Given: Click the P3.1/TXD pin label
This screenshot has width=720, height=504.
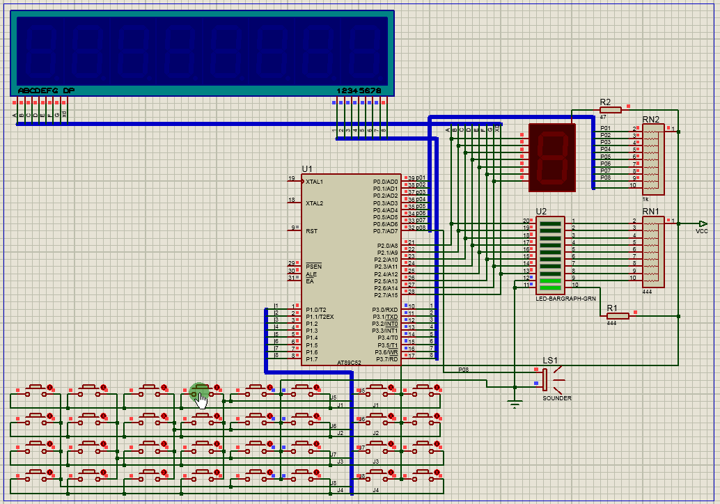Looking at the screenshot, I should [x=385, y=317].
